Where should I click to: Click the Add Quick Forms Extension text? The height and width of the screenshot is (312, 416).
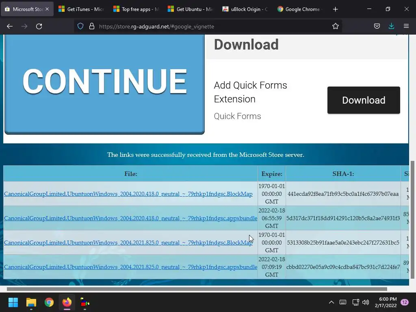point(250,92)
